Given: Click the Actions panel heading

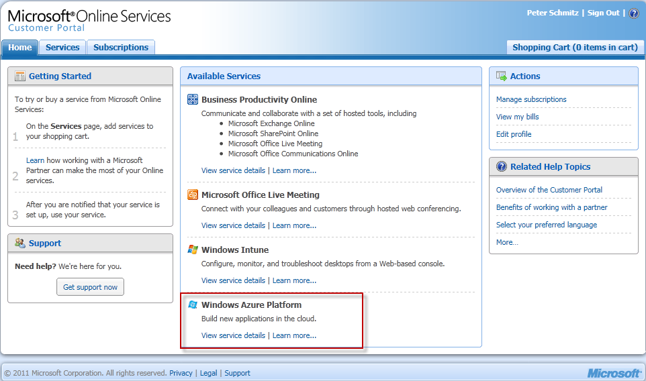Looking at the screenshot, I should tap(525, 76).
